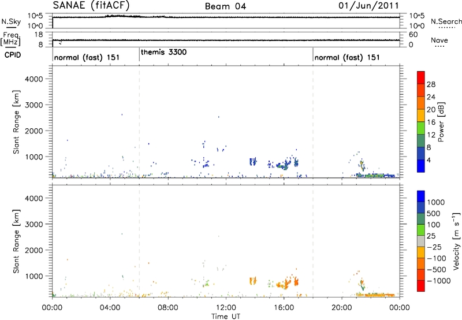Click the 1000 km tick in the velocity panel
The width and height of the screenshot is (462, 320).
(x=34, y=276)
